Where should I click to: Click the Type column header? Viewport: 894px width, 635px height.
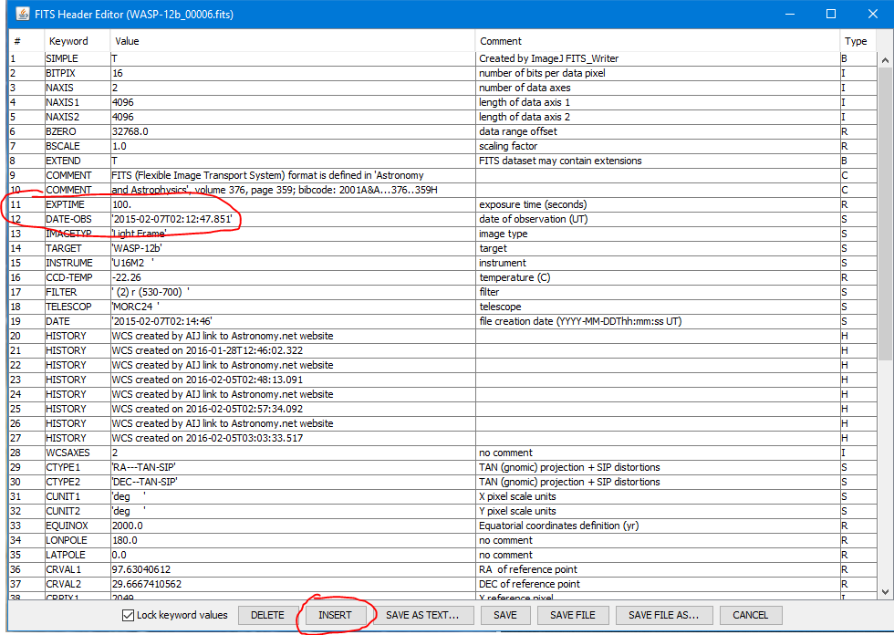pyautogui.click(x=856, y=41)
